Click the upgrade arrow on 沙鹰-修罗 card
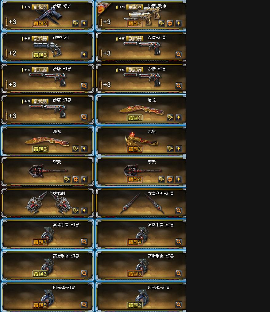Viewport: 270px width, 312px height. (x=84, y=24)
